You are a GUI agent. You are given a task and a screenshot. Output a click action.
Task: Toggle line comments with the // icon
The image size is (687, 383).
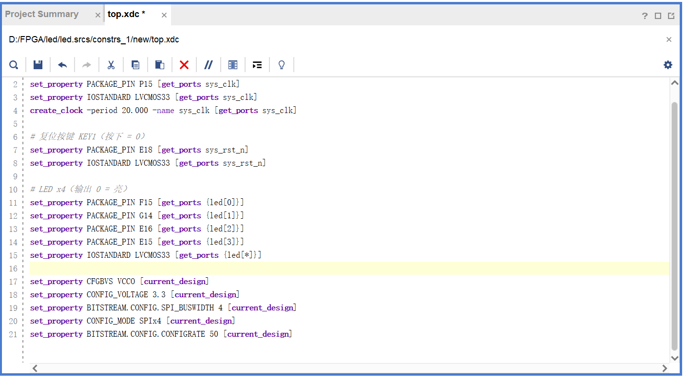pos(209,65)
